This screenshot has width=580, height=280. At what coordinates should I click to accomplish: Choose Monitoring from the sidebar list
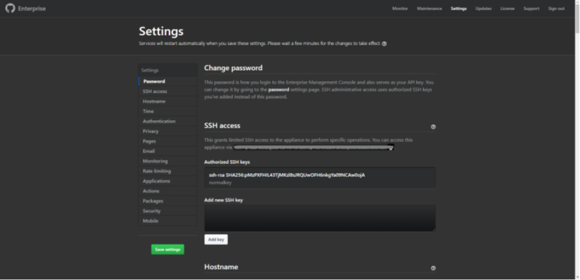(155, 161)
